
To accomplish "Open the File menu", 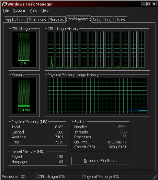I will coord(6,11).
